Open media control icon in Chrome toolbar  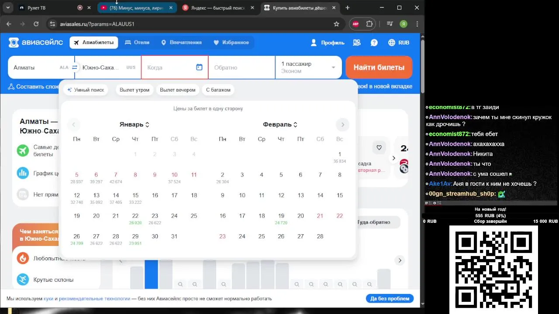click(390, 24)
